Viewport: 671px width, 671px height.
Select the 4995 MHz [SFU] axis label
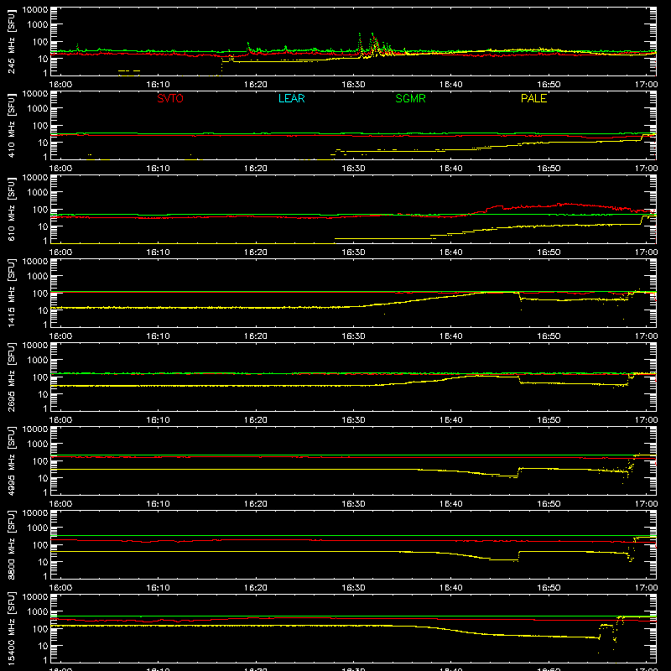pyautogui.click(x=11, y=460)
